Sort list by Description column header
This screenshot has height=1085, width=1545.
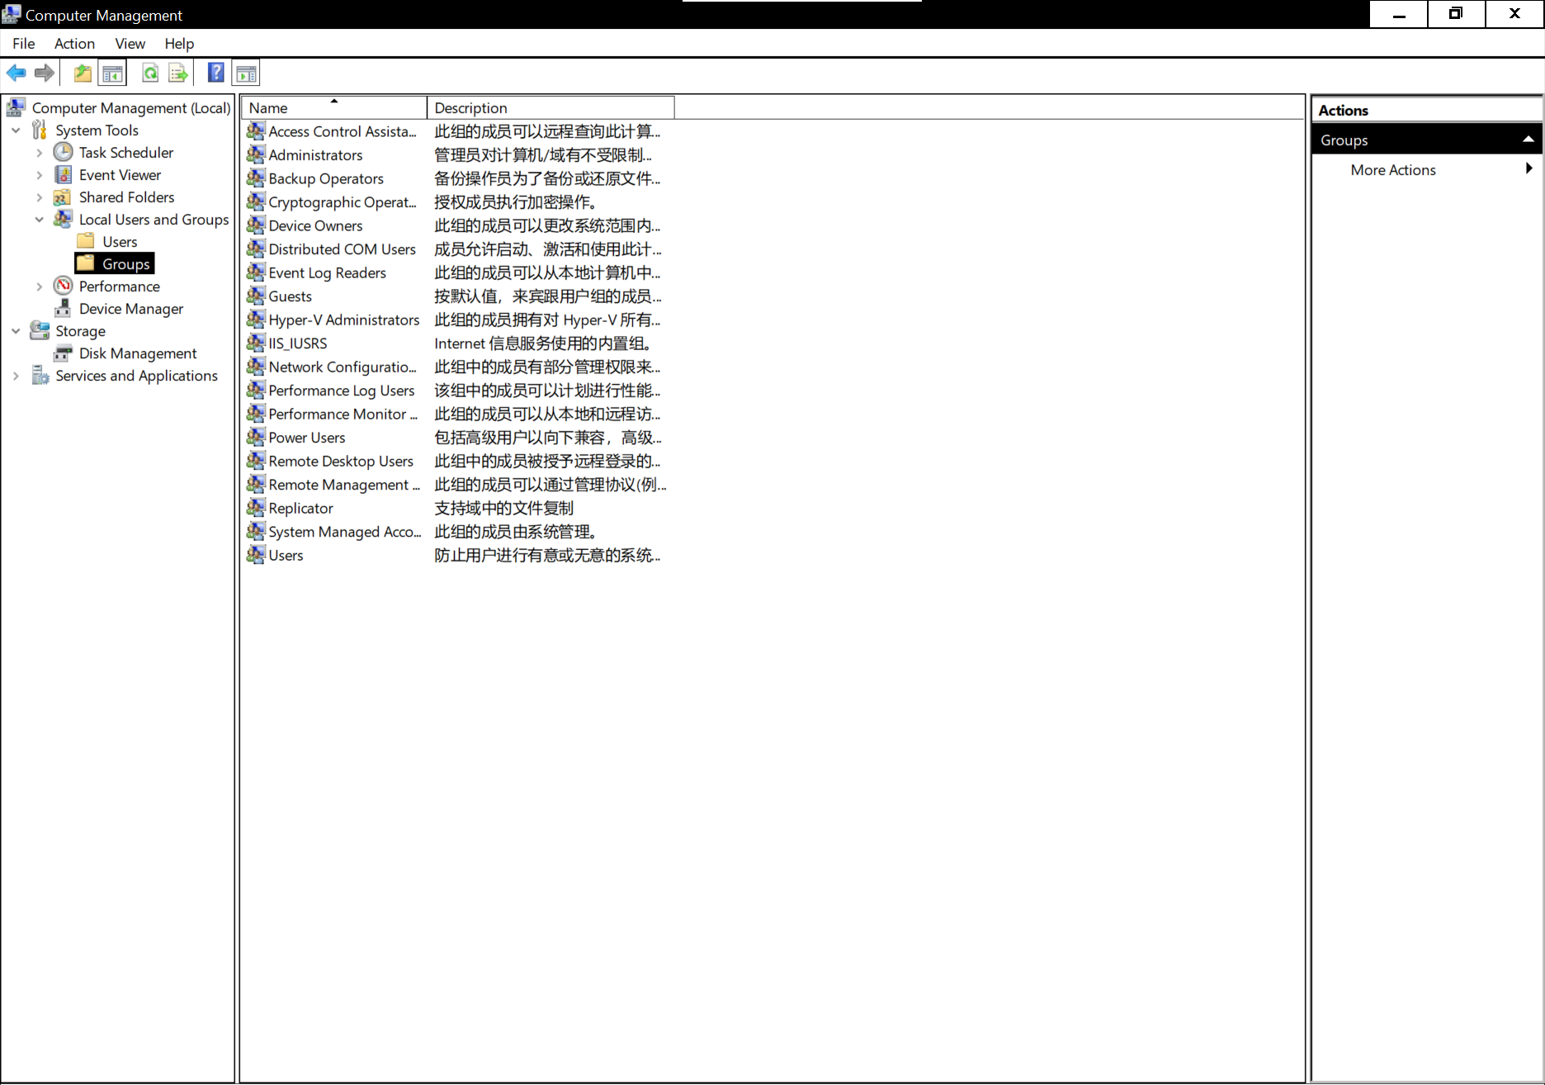(550, 107)
